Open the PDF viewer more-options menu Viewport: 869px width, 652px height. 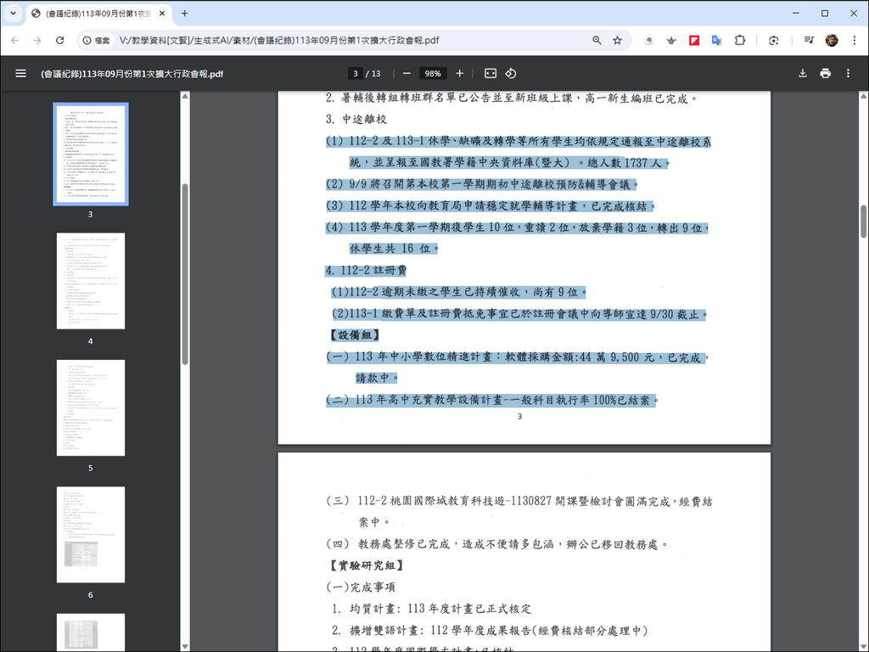pyautogui.click(x=848, y=73)
